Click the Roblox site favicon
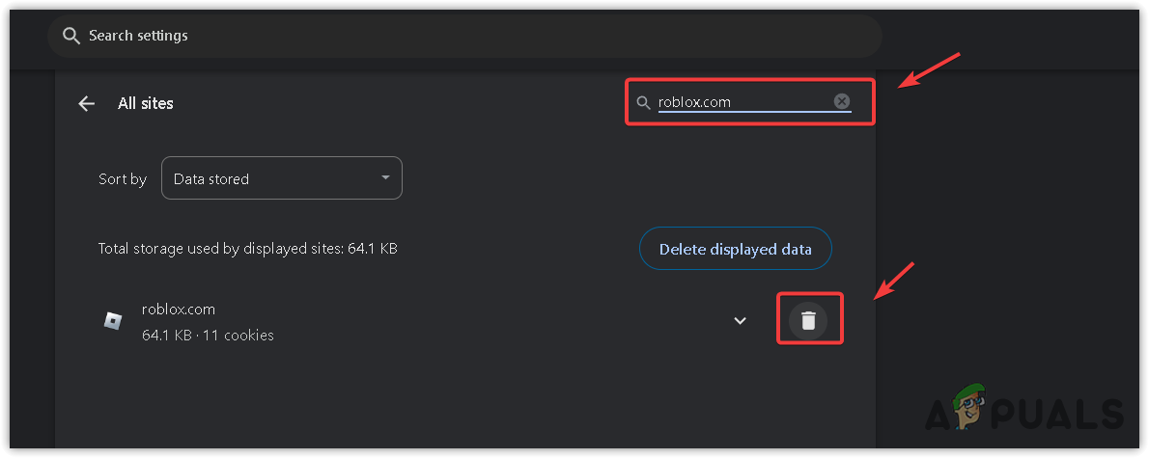 pos(113,321)
